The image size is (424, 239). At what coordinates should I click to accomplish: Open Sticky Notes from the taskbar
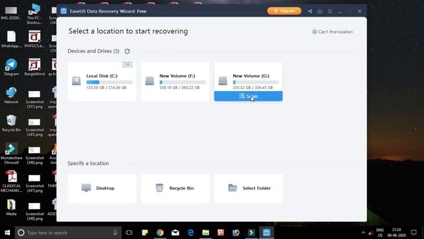click(x=144, y=232)
